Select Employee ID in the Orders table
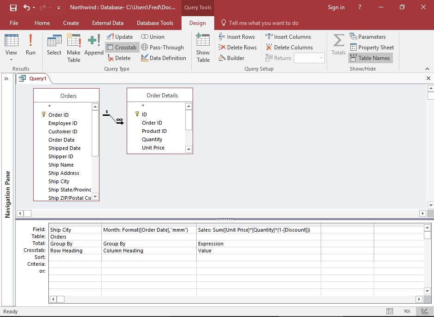 63,123
